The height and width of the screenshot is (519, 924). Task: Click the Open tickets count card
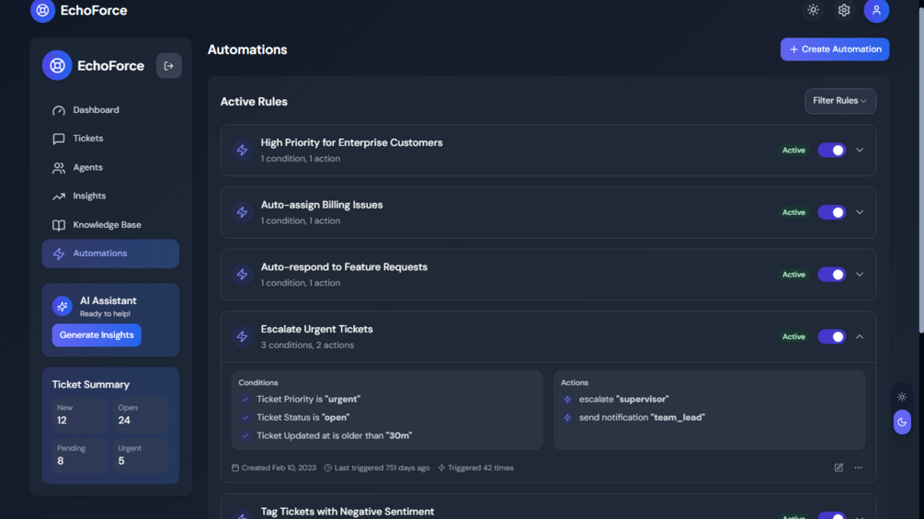coord(141,415)
